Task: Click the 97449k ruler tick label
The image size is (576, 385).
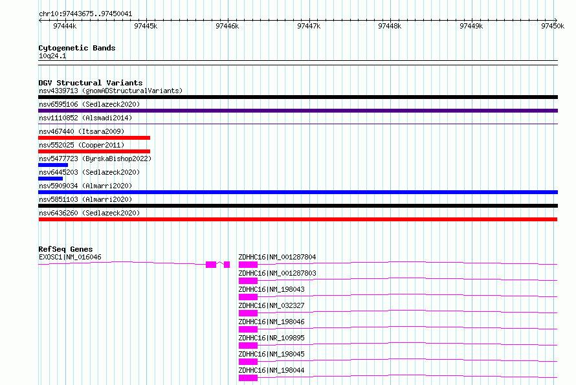Action: [x=471, y=26]
